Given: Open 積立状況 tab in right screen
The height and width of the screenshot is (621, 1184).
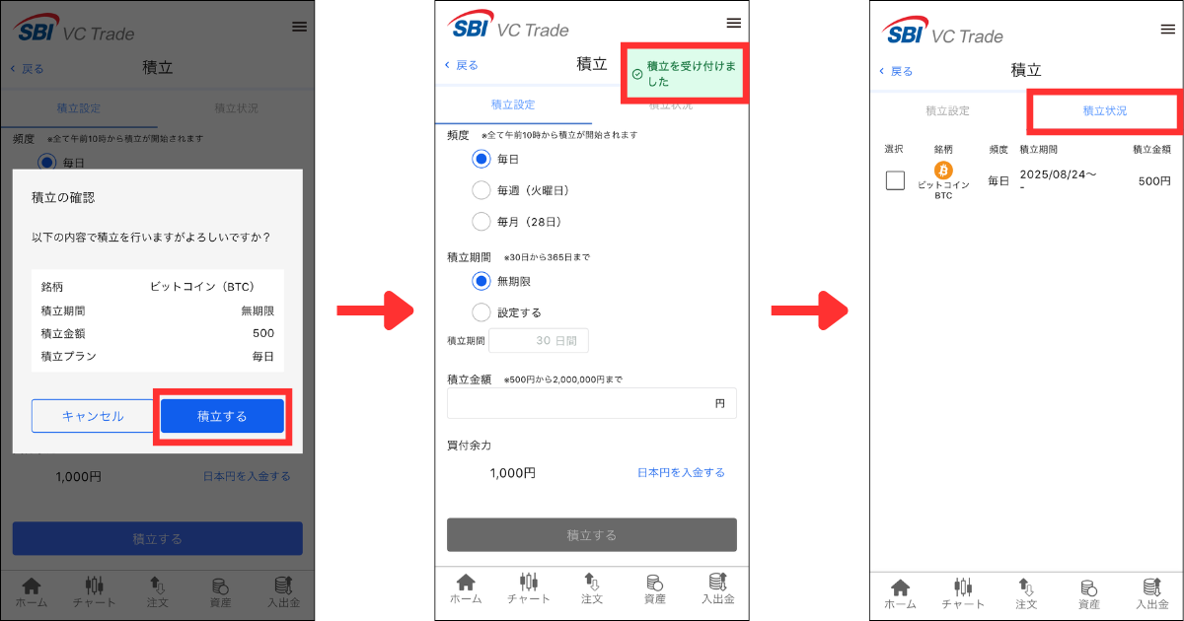Looking at the screenshot, I should tap(1104, 111).
